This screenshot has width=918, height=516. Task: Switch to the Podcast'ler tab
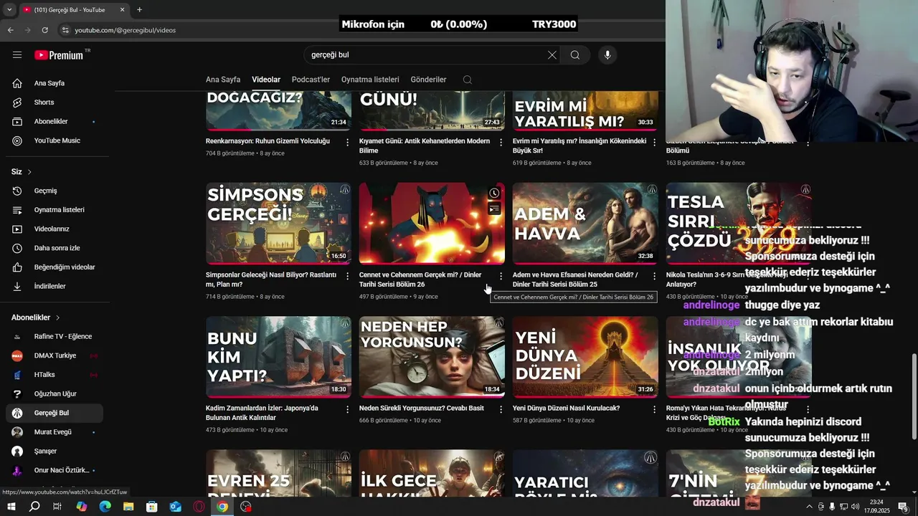coord(311,80)
